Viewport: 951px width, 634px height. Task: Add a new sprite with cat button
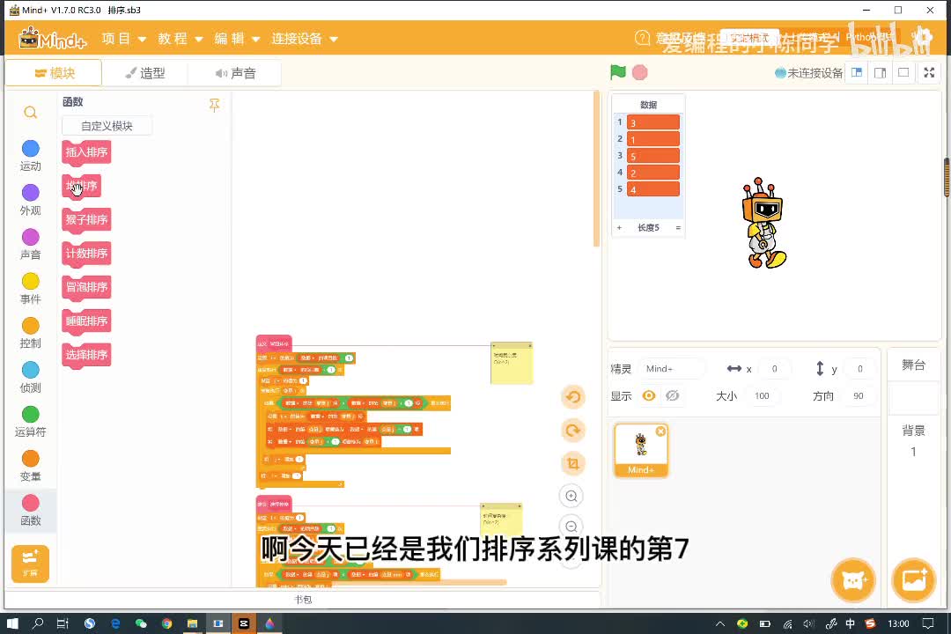point(853,580)
